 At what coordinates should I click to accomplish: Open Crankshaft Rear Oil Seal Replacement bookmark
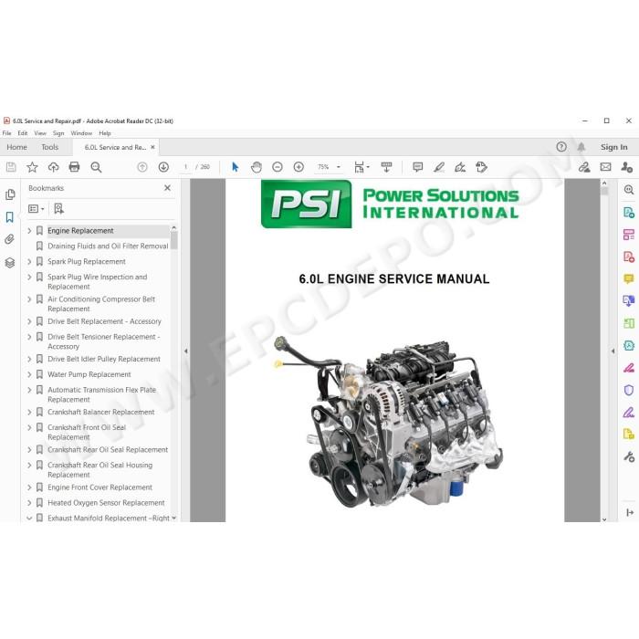[108, 450]
